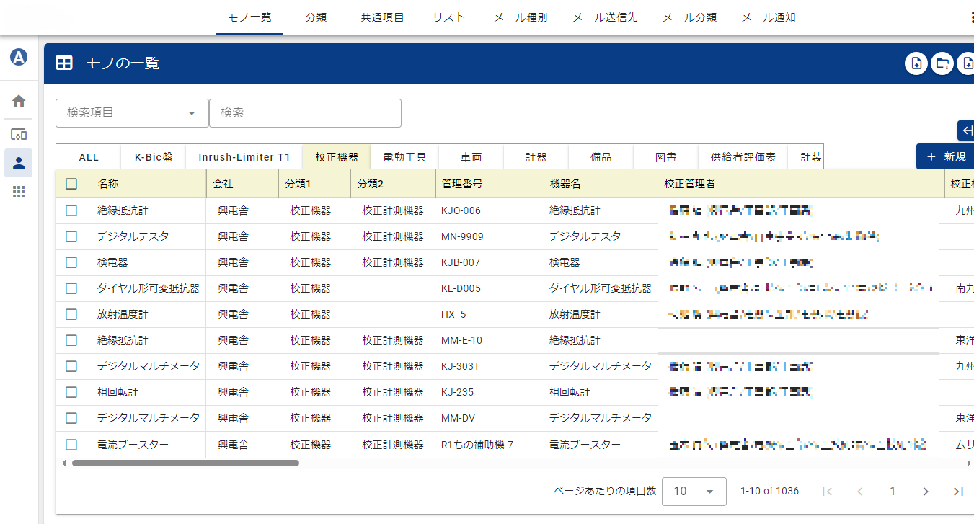This screenshot has width=974, height=524.
Task: Open the 検索項目 dropdown
Action: pos(132,113)
